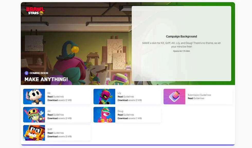
Task: Read the Submission Guidelines
Action: pos(196,98)
